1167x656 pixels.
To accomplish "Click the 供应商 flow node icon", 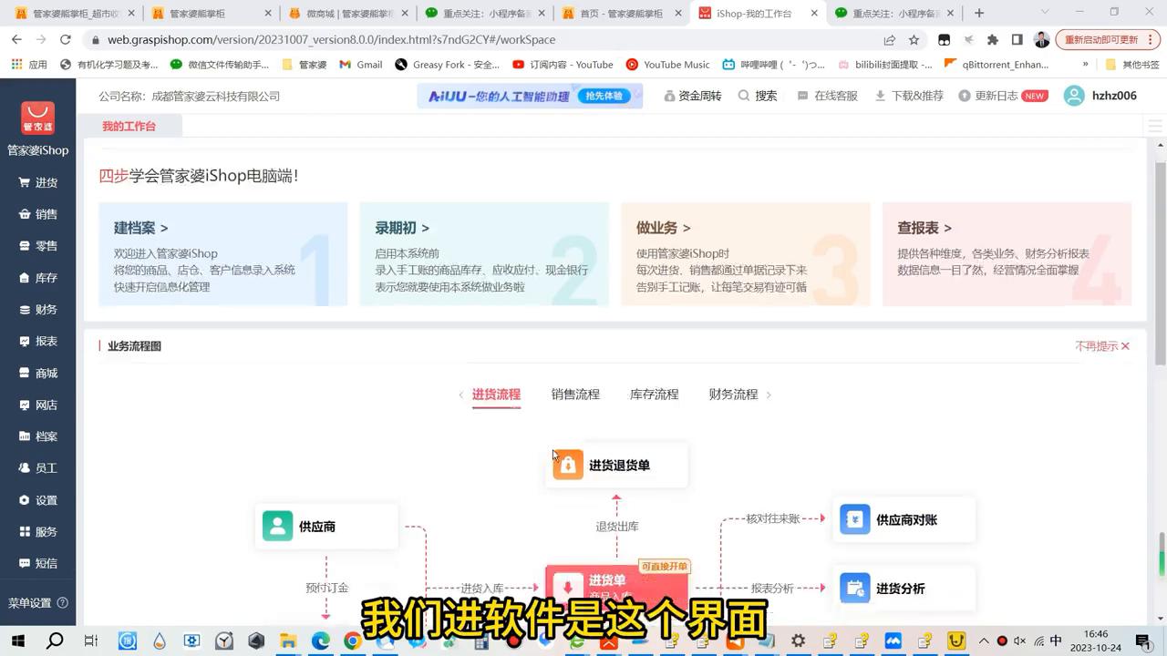I will point(277,526).
